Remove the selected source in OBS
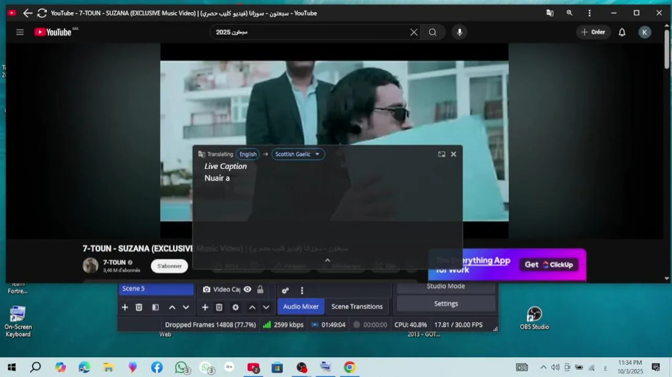672x377 pixels. pyautogui.click(x=219, y=307)
